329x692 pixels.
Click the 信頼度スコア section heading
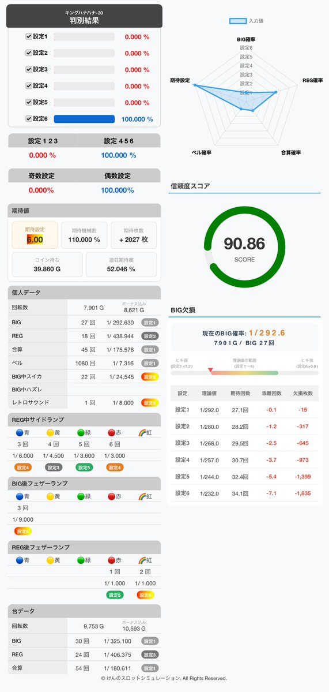pyautogui.click(x=190, y=186)
